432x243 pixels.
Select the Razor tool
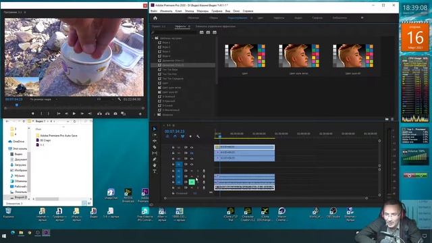coord(155,147)
